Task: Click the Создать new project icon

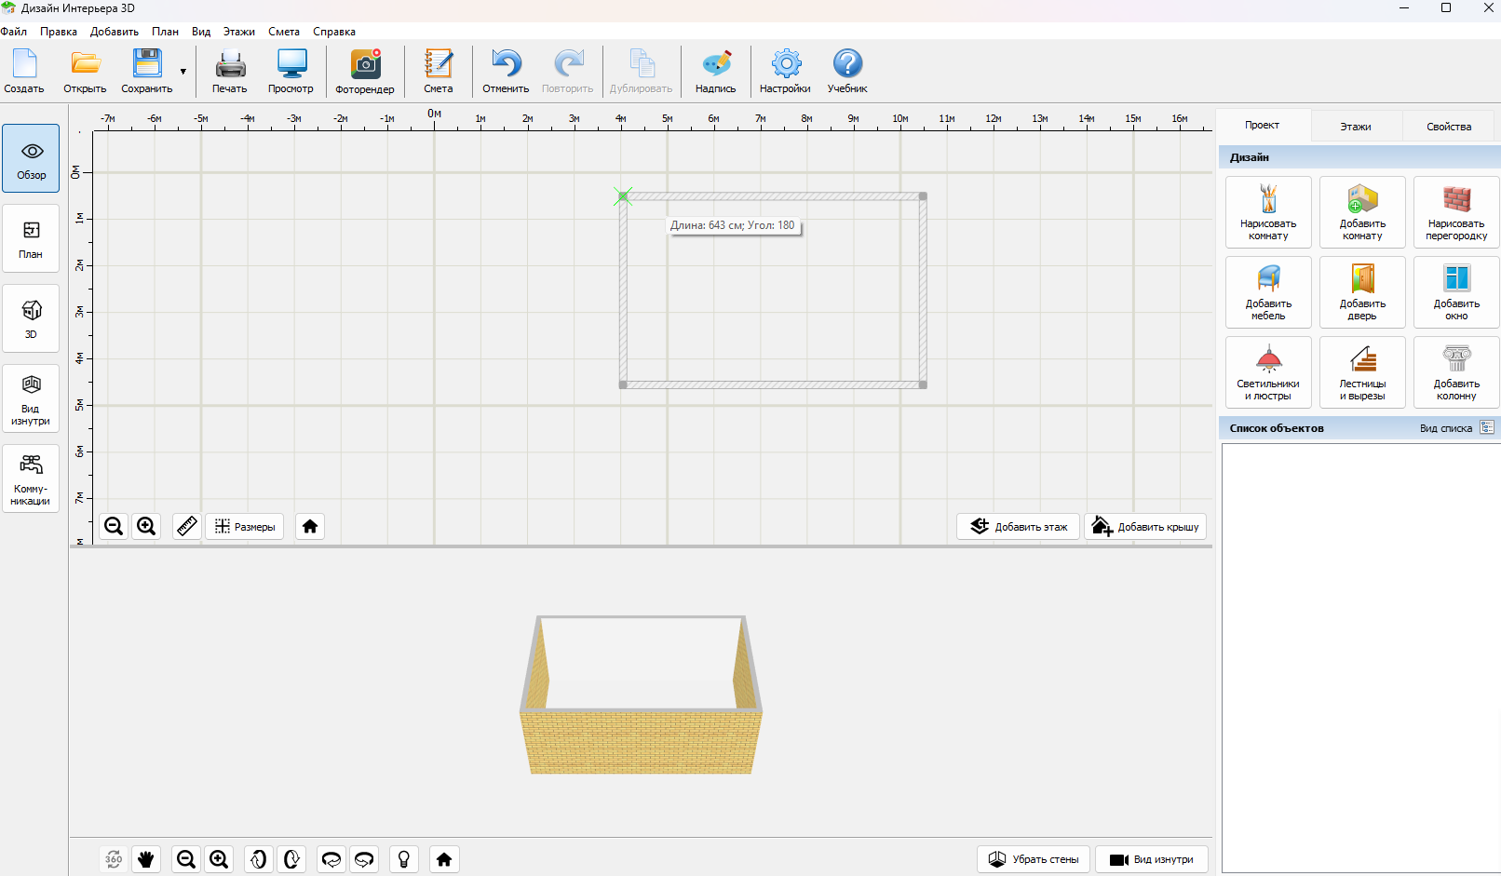Action: click(x=24, y=71)
